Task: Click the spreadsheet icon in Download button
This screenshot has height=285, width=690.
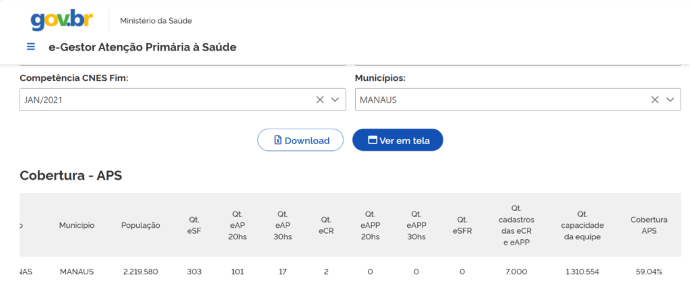Action: click(278, 140)
